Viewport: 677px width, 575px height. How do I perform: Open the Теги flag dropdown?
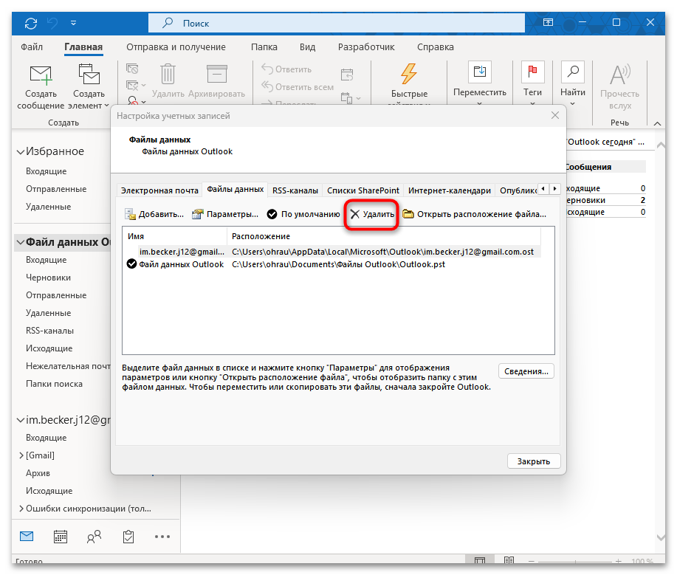tap(532, 84)
